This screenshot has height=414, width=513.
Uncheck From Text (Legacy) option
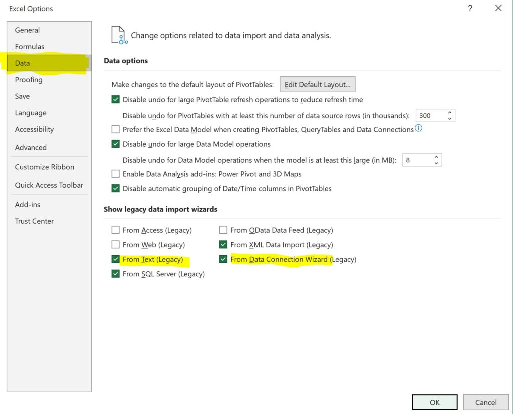tap(116, 259)
